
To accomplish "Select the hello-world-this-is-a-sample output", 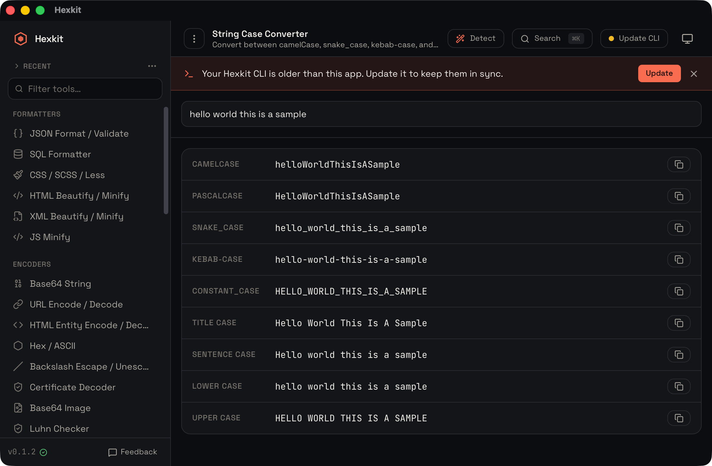I will [351, 260].
